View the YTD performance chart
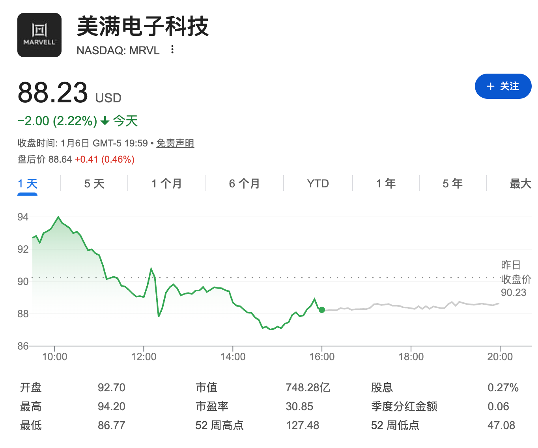 (x=317, y=183)
